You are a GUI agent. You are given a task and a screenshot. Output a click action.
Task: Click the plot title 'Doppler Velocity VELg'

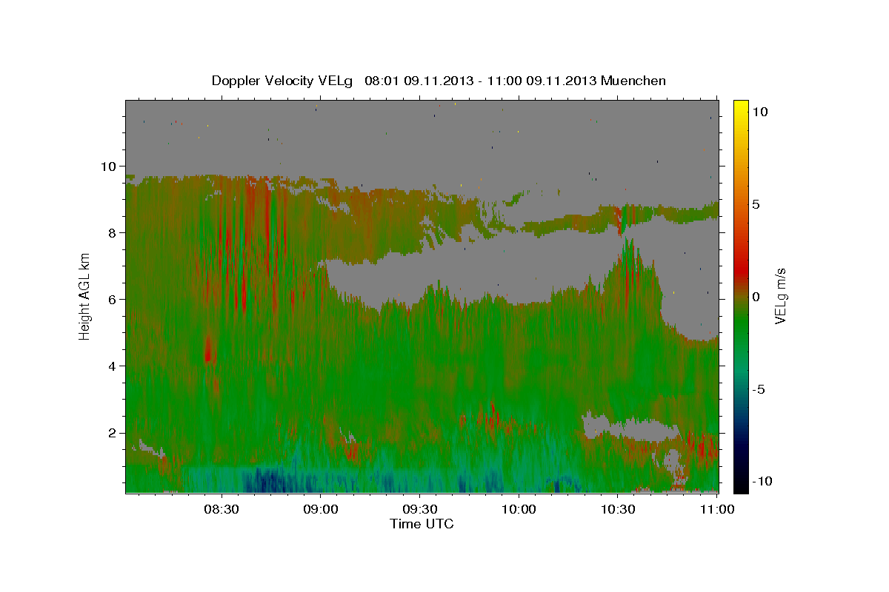[284, 81]
